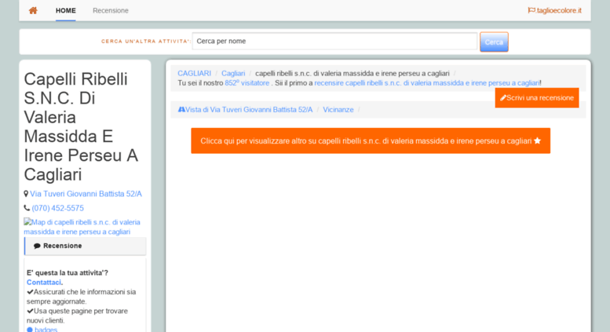Click the star icon on the orange banner

click(537, 140)
